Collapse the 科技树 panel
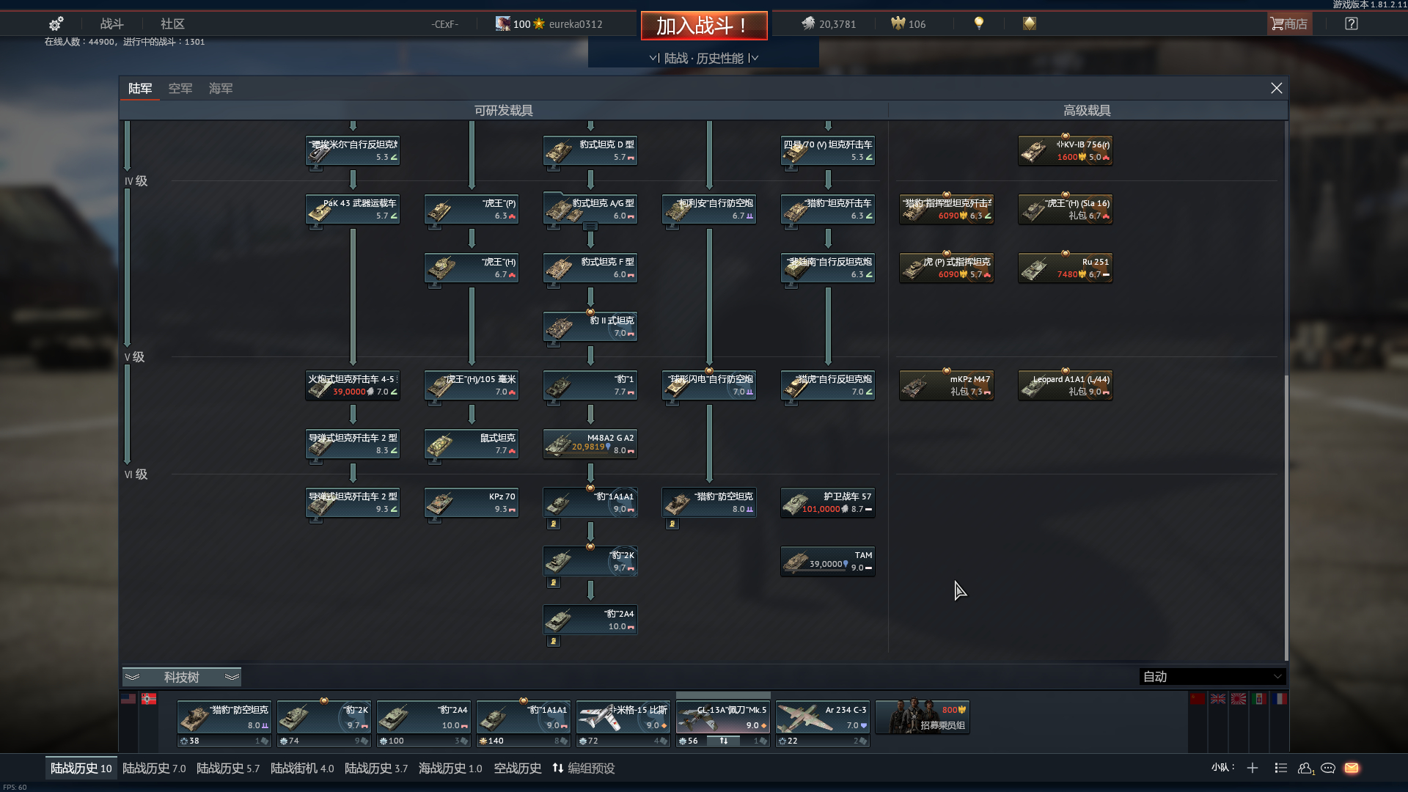The width and height of the screenshot is (1408, 792). pyautogui.click(x=182, y=677)
